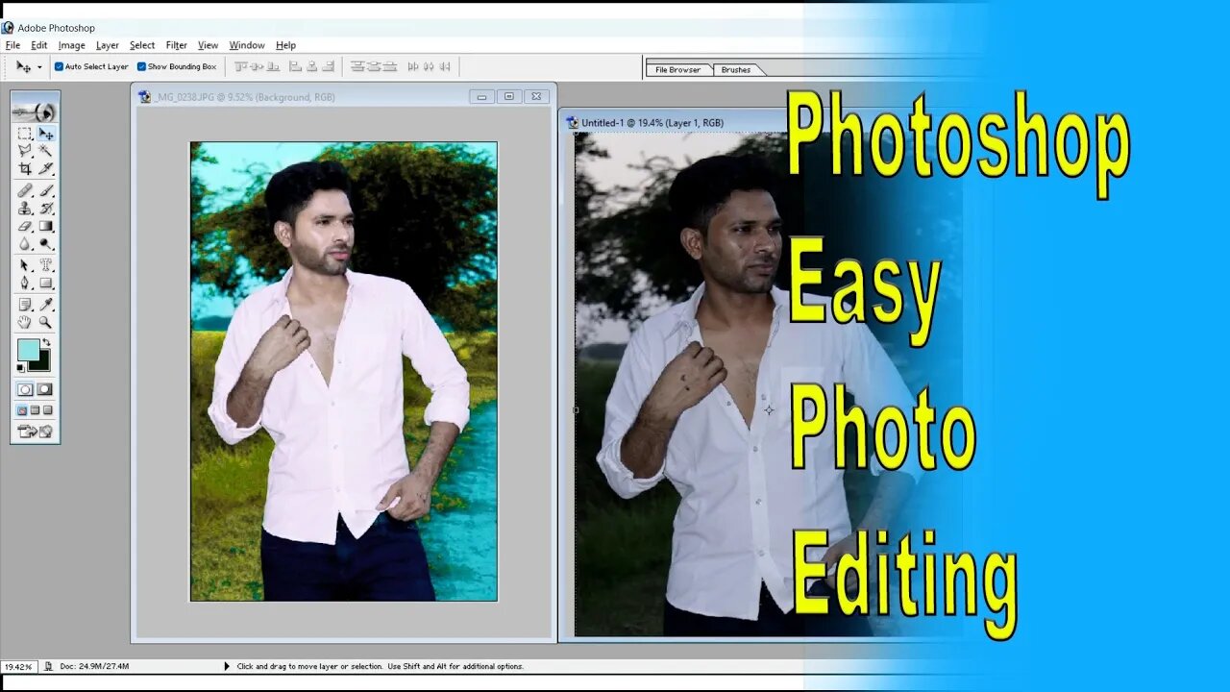The height and width of the screenshot is (692, 1230).
Task: Select the Healing Brush tool
Action: click(x=25, y=191)
